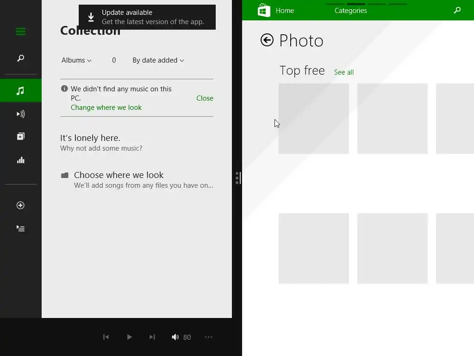Go back with Photo back arrow
The height and width of the screenshot is (356, 474).
[x=267, y=40]
